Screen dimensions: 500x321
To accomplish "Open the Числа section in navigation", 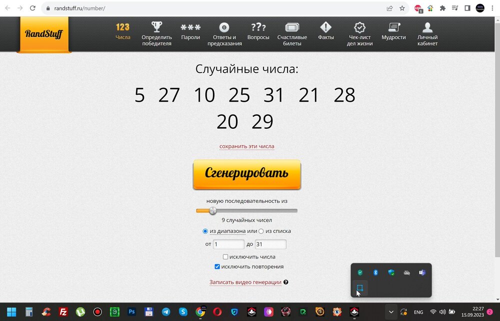I will 122,31.
